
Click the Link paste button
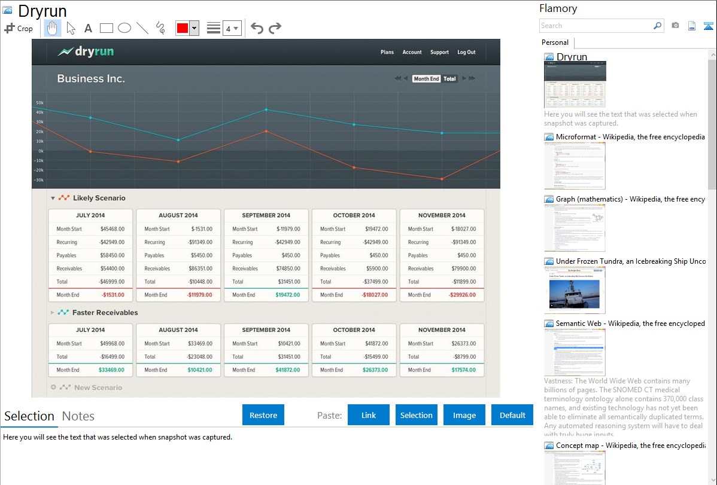pyautogui.click(x=369, y=415)
